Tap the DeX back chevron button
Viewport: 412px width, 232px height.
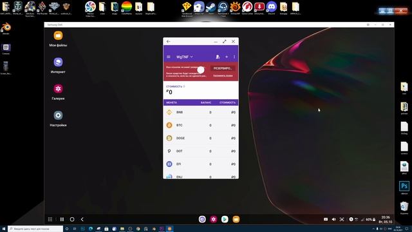pos(82,219)
